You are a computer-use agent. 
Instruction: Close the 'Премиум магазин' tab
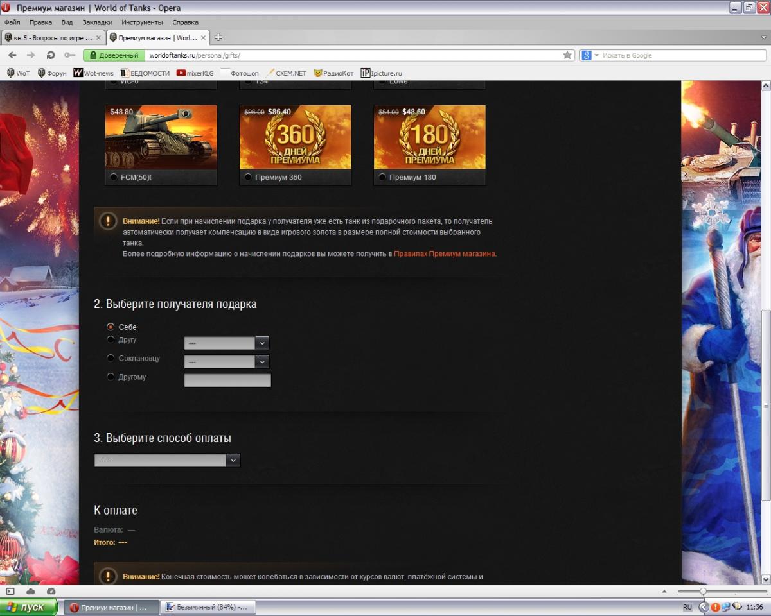click(x=203, y=38)
